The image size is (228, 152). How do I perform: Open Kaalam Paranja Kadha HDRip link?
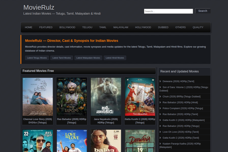[x=180, y=145]
